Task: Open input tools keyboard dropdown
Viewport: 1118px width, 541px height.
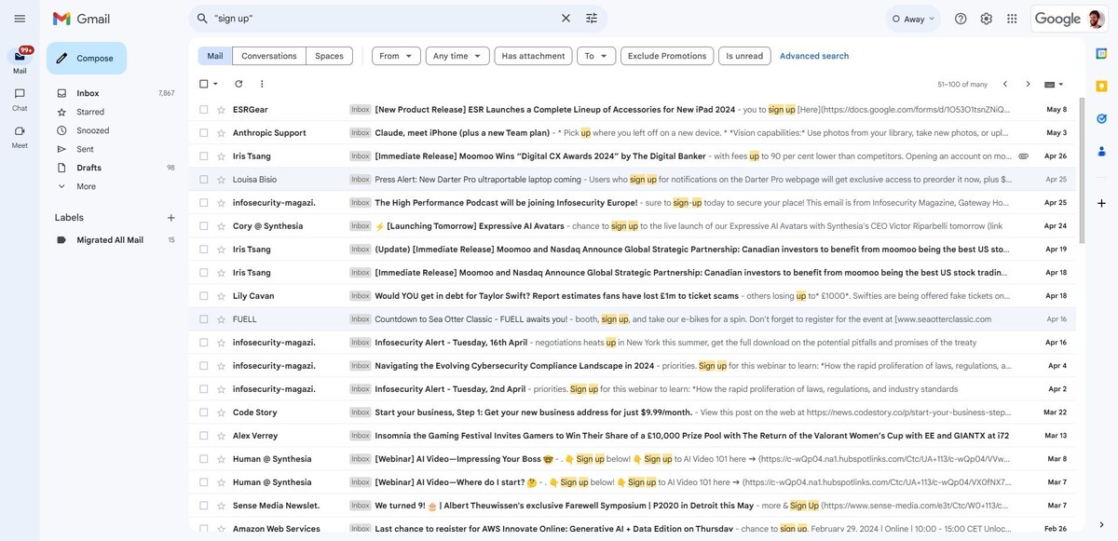Action: pos(1055,84)
